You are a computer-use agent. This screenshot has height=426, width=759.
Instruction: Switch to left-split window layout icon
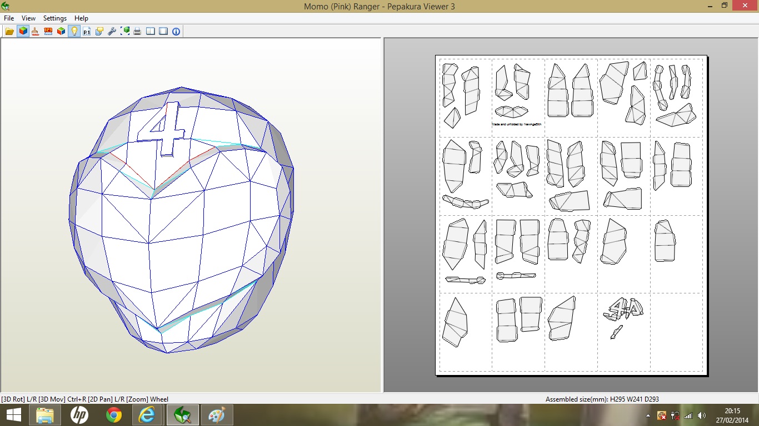(x=151, y=32)
